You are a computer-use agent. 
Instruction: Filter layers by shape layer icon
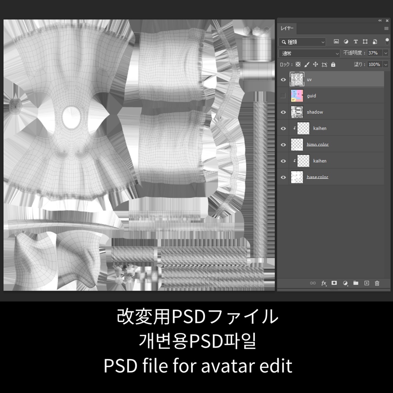click(365, 41)
